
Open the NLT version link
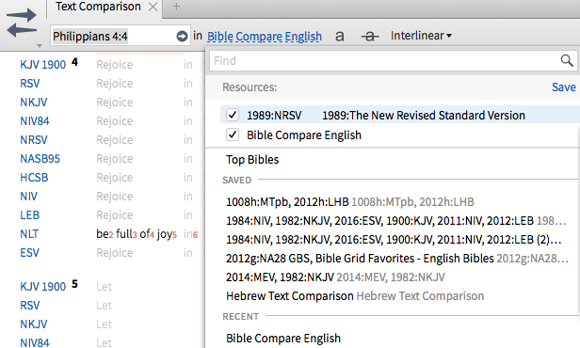29,234
